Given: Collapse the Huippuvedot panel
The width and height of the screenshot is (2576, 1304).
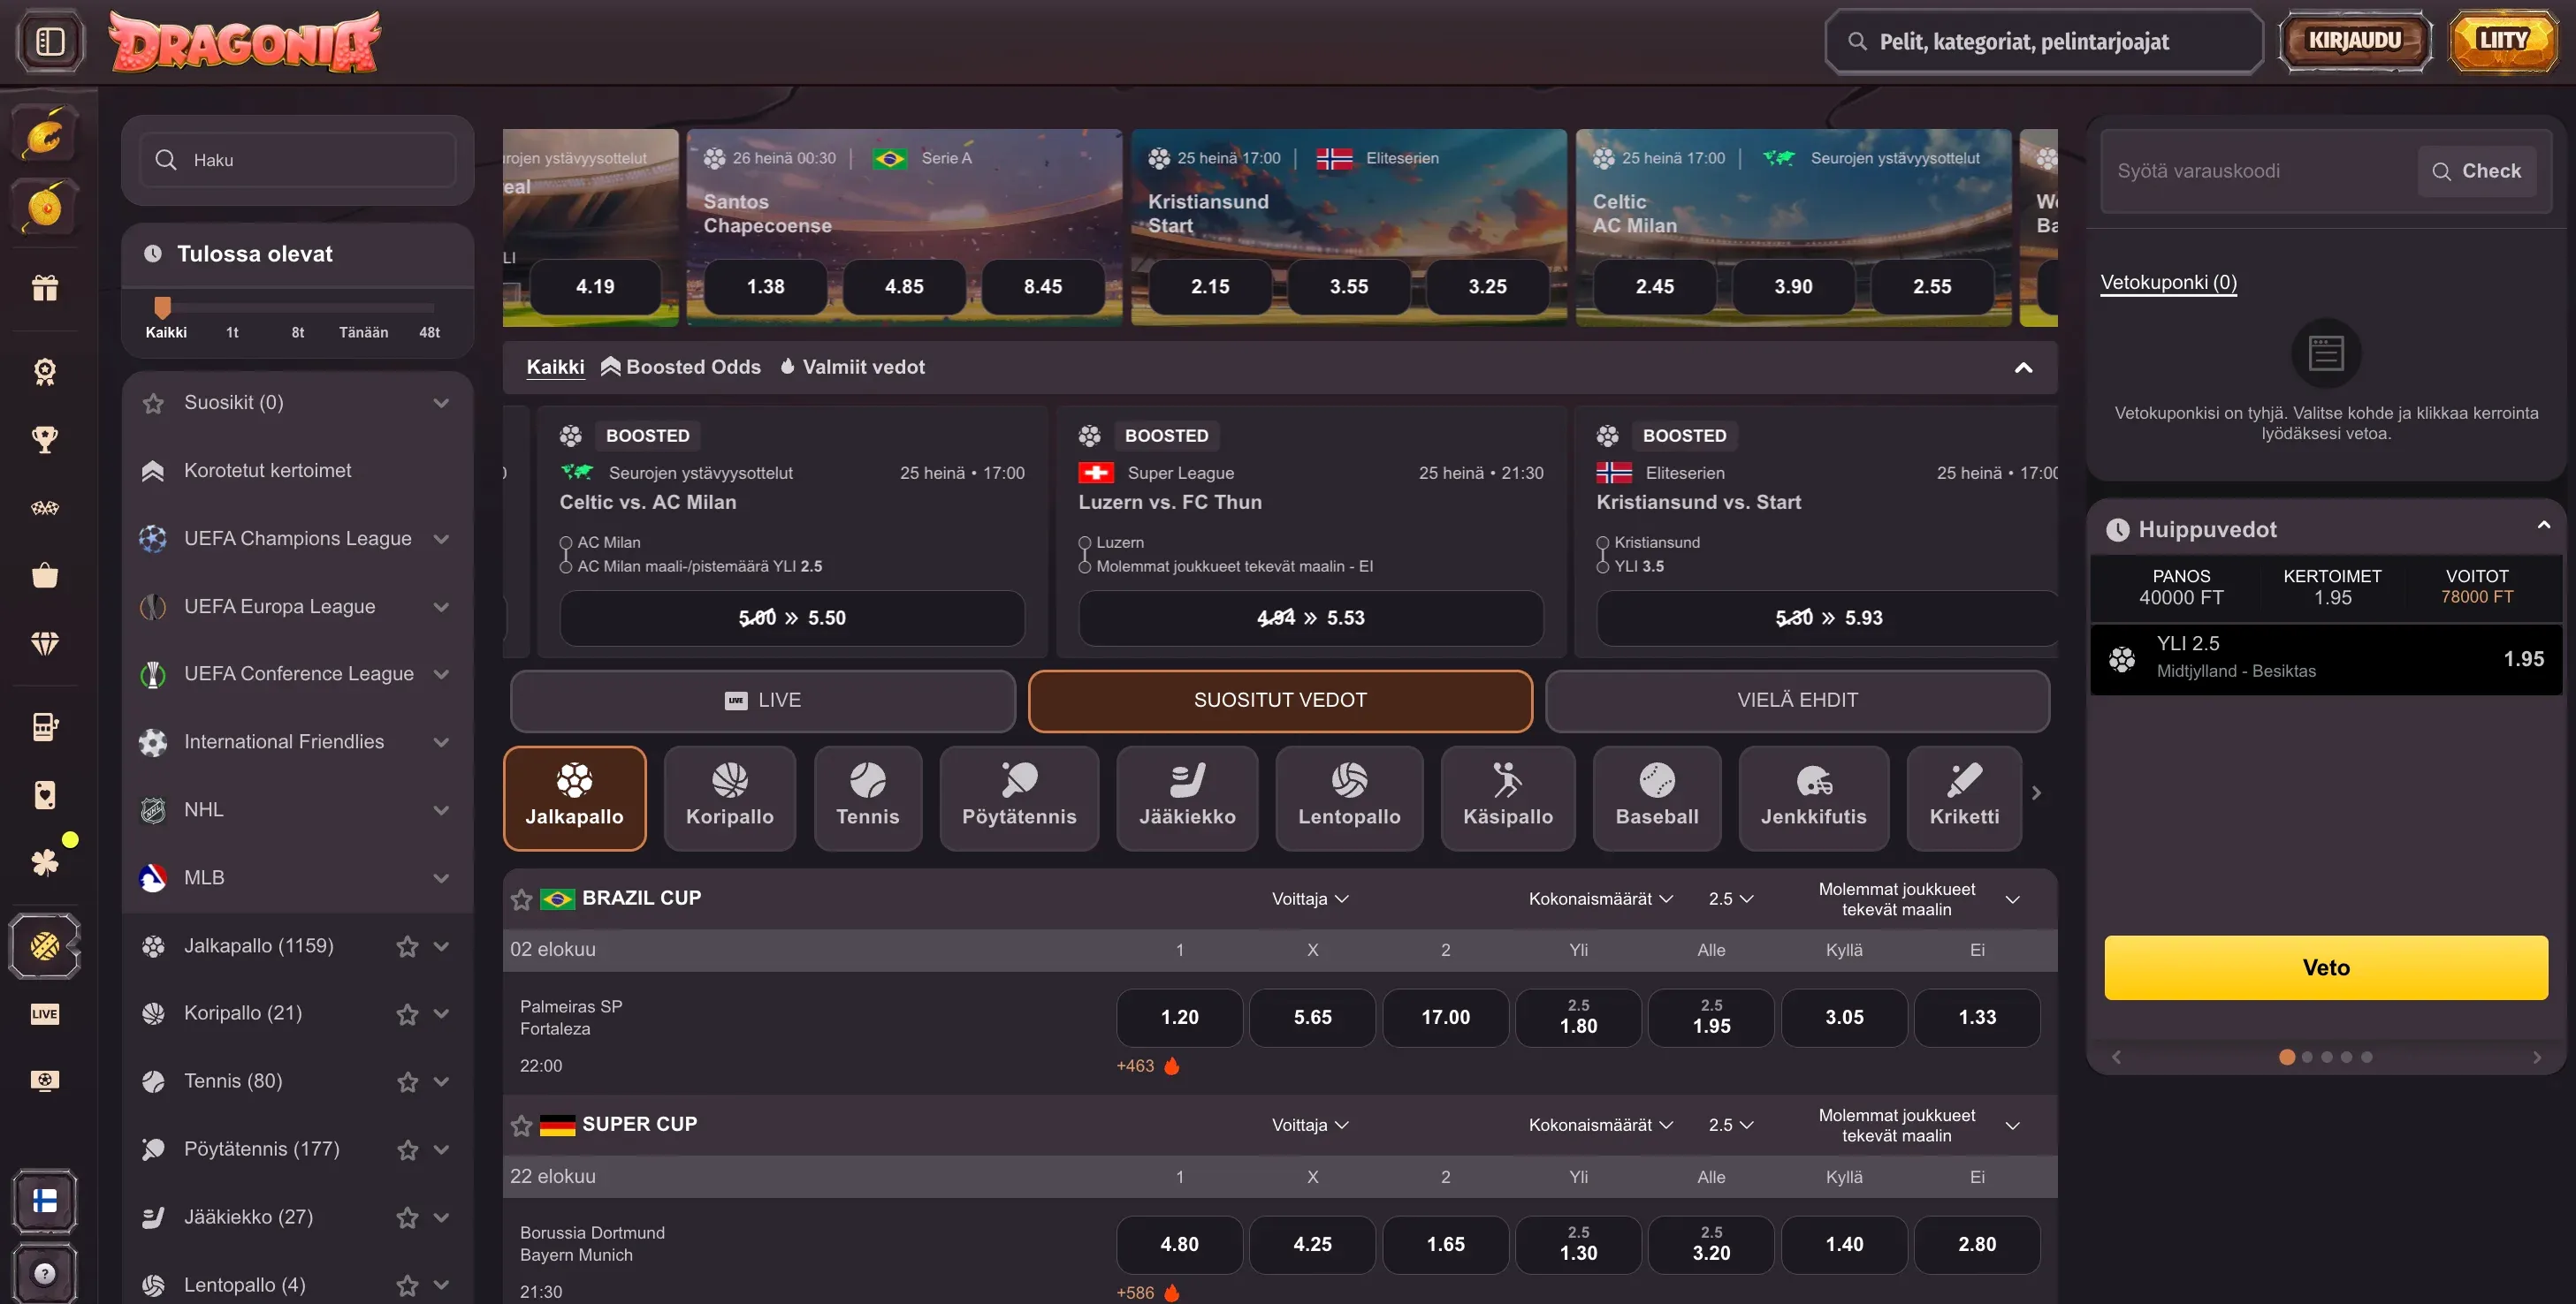Looking at the screenshot, I should (x=2544, y=526).
